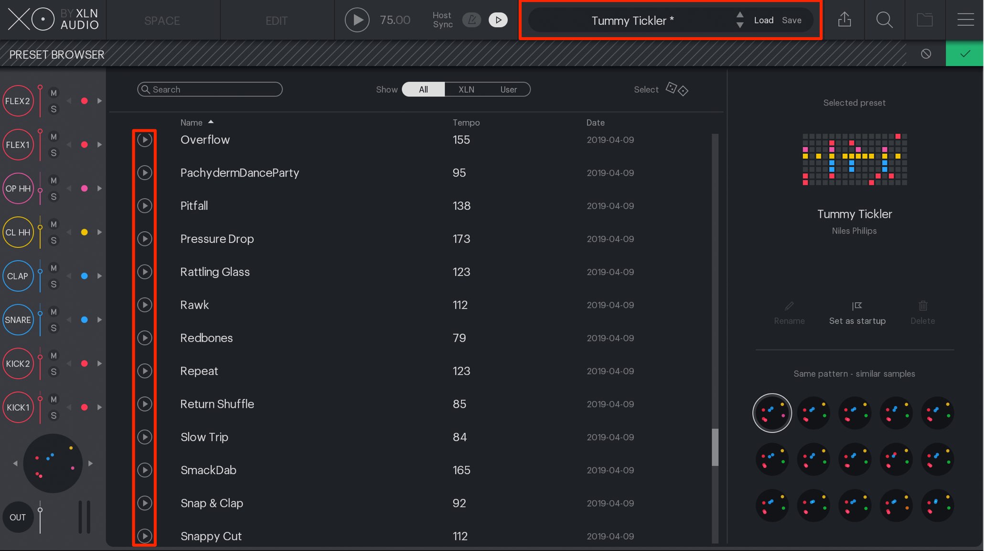Screen dimensions: 984x551
Task: Preview the Slow Trip preset
Action: pyautogui.click(x=144, y=437)
